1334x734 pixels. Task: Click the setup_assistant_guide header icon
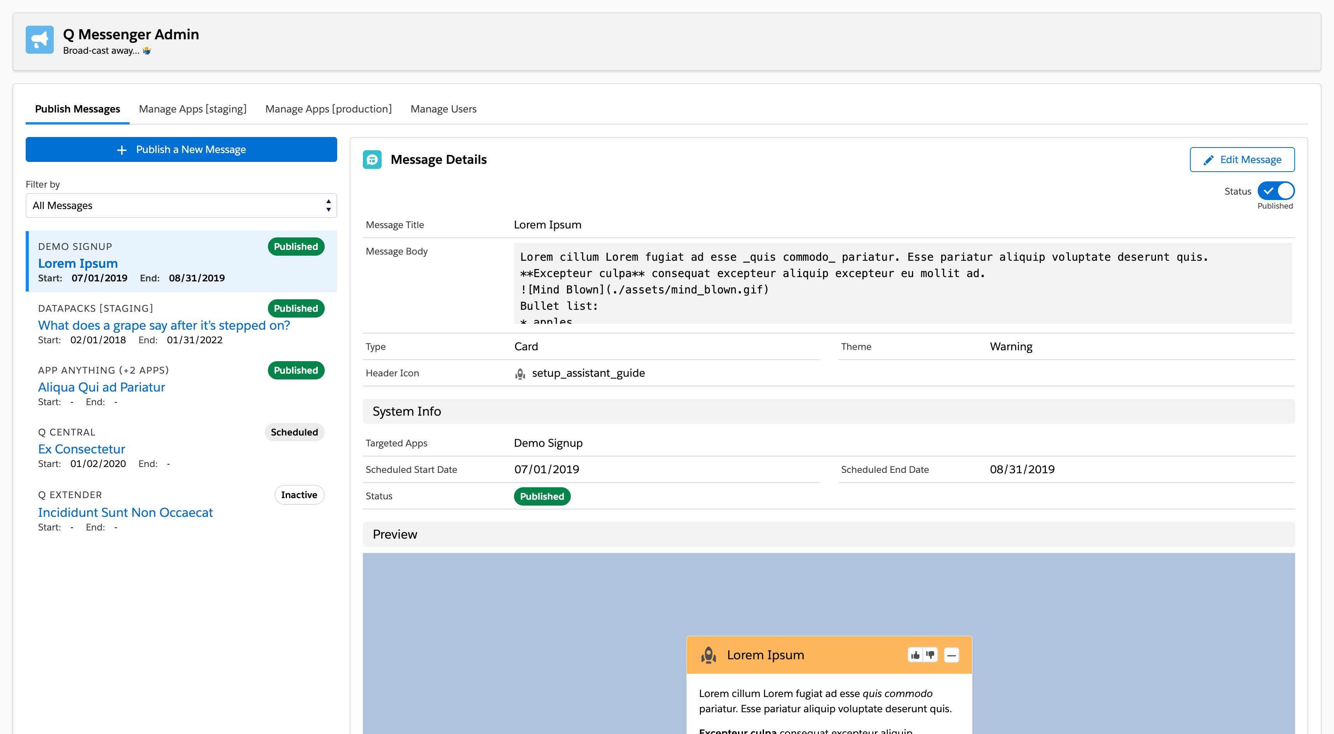point(520,373)
